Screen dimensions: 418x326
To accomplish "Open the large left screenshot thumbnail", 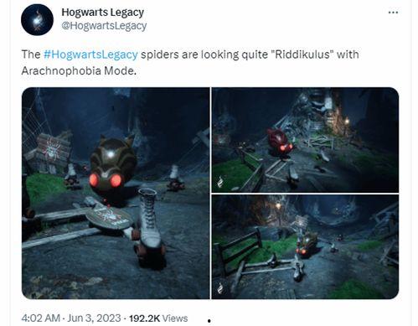I will coord(116,193).
